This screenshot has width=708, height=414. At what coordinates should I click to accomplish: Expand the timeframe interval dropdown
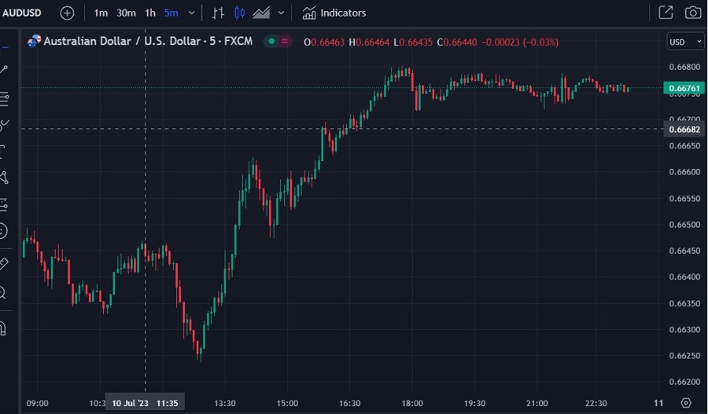191,13
